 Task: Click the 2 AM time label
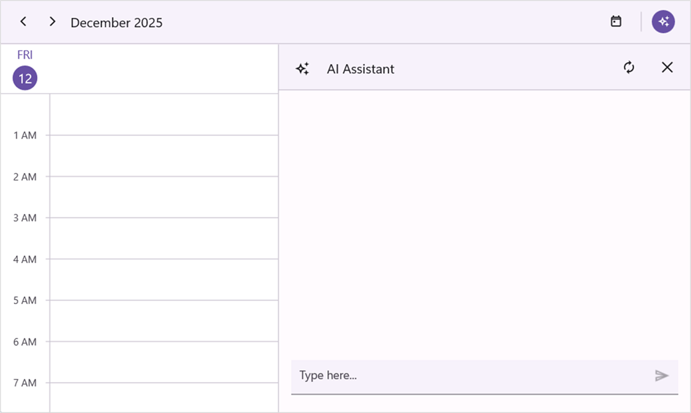click(24, 177)
